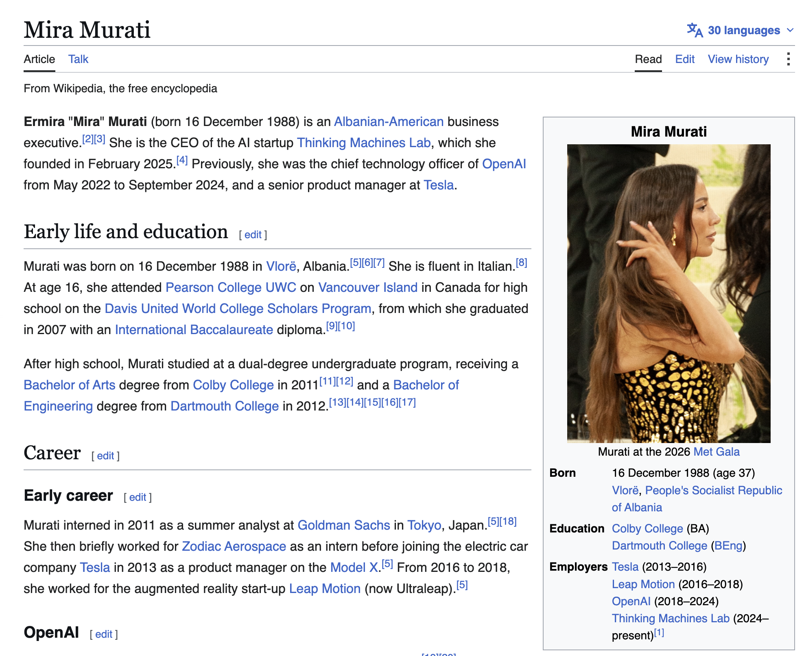This screenshot has width=804, height=656.
Task: Open Thinking Machines Lab link in infobox Employers
Action: (671, 619)
